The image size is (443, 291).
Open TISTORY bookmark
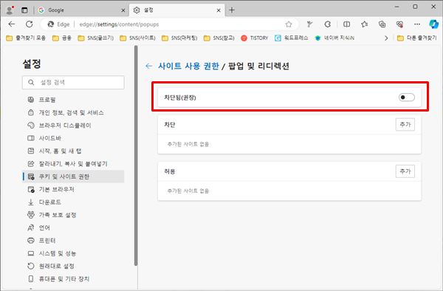pyautogui.click(x=255, y=38)
